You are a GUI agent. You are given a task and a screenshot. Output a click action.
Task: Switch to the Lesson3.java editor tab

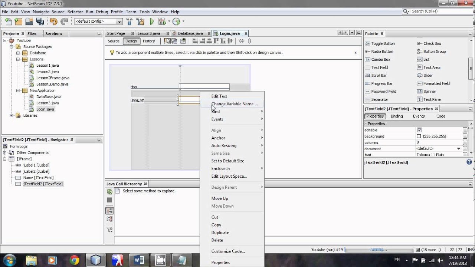click(x=148, y=33)
